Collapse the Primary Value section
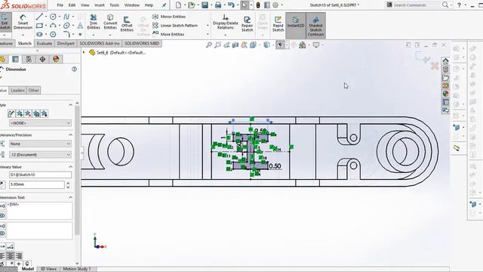The width and height of the screenshot is (483, 272). pos(70,167)
